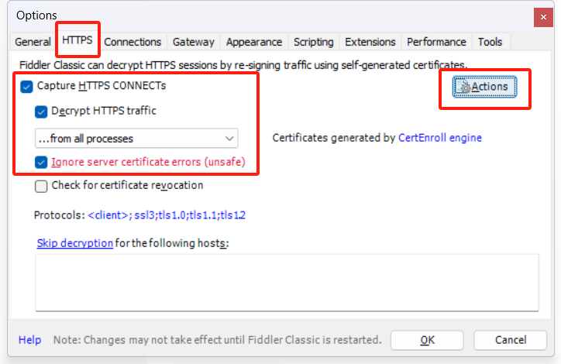
Task: Switch to the Performance tab
Action: click(436, 42)
